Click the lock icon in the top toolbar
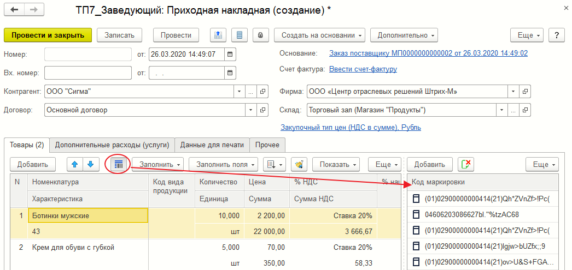 coord(260,35)
